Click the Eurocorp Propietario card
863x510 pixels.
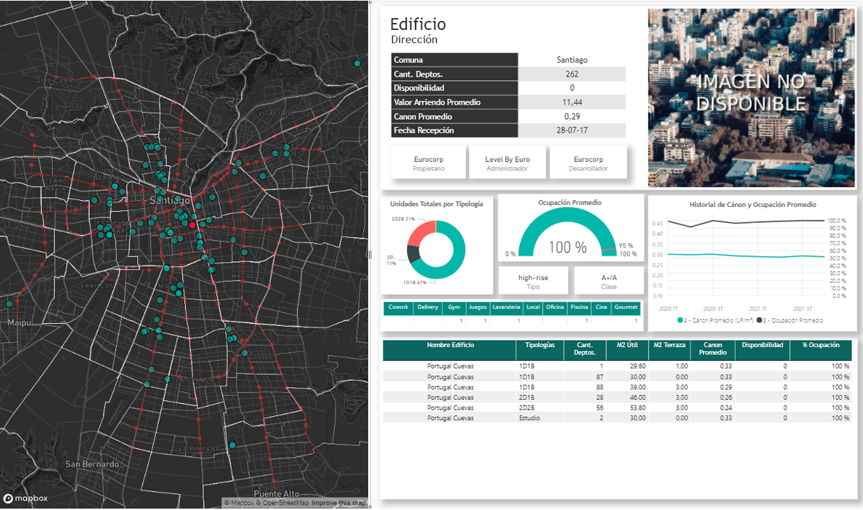[x=428, y=163]
